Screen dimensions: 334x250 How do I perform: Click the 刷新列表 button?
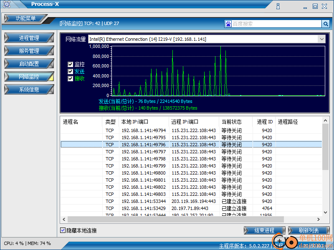click(x=309, y=230)
